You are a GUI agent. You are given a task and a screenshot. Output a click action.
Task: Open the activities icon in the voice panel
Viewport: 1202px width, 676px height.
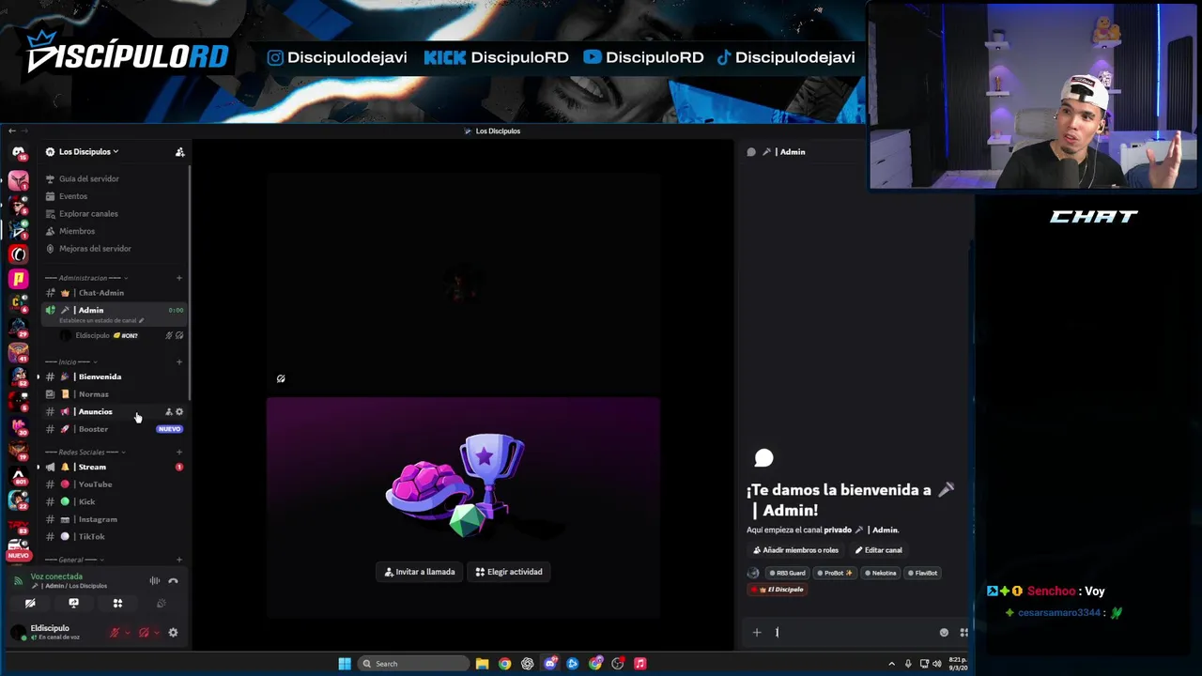(x=117, y=604)
